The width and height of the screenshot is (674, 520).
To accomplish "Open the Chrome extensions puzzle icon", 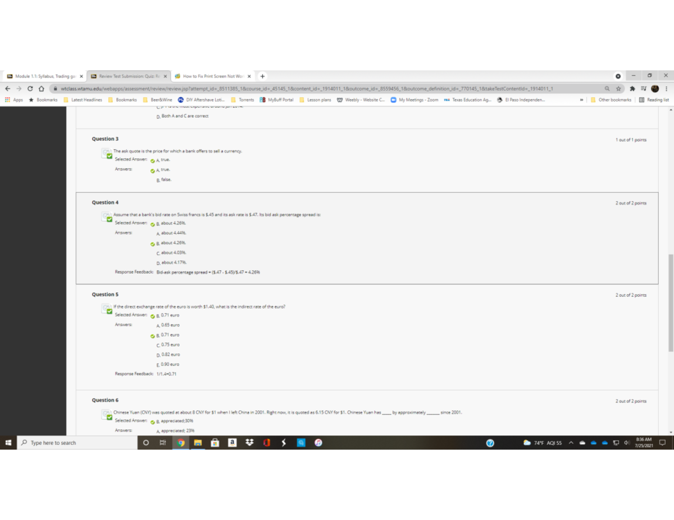I will (x=632, y=88).
